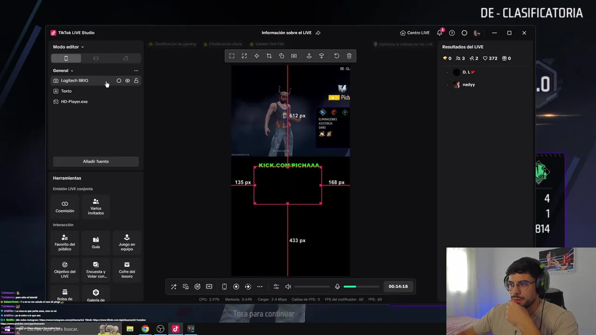Select the fit-to-screen icon in canvas toolbar
This screenshot has width=596, height=335.
(232, 56)
